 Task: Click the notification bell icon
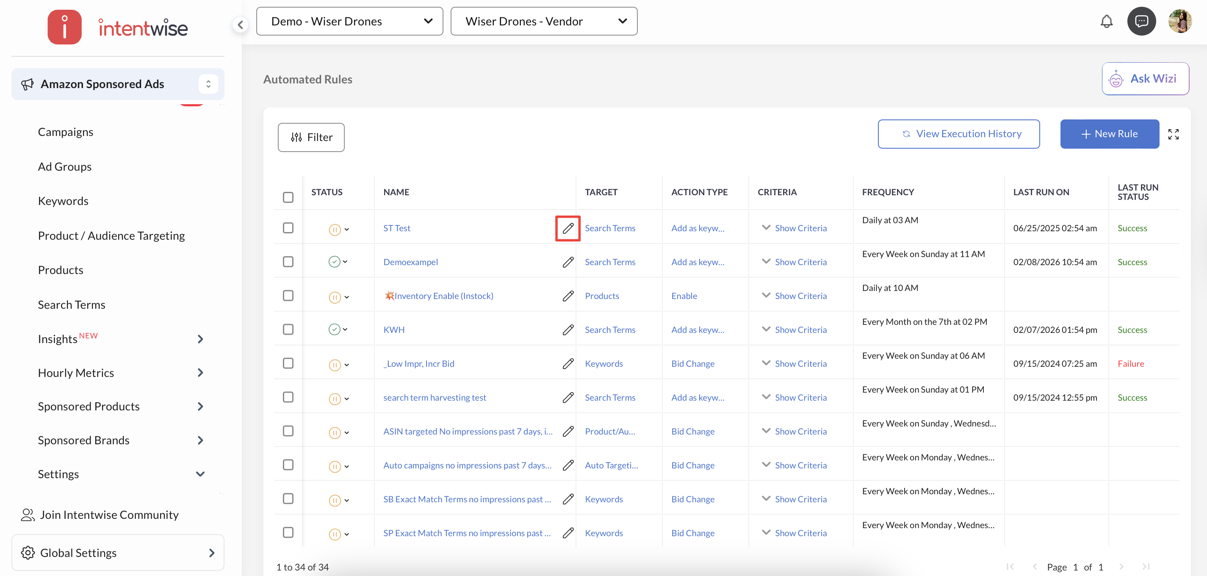[1106, 22]
